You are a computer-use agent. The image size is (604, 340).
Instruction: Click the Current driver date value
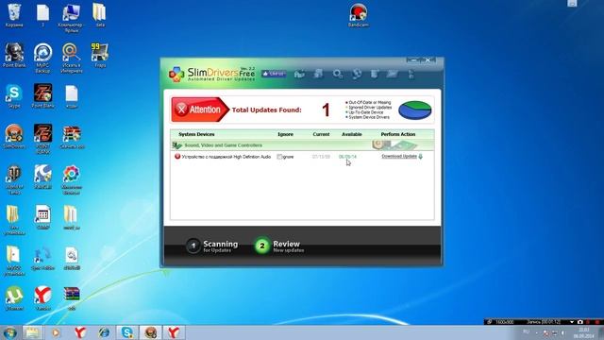click(321, 157)
